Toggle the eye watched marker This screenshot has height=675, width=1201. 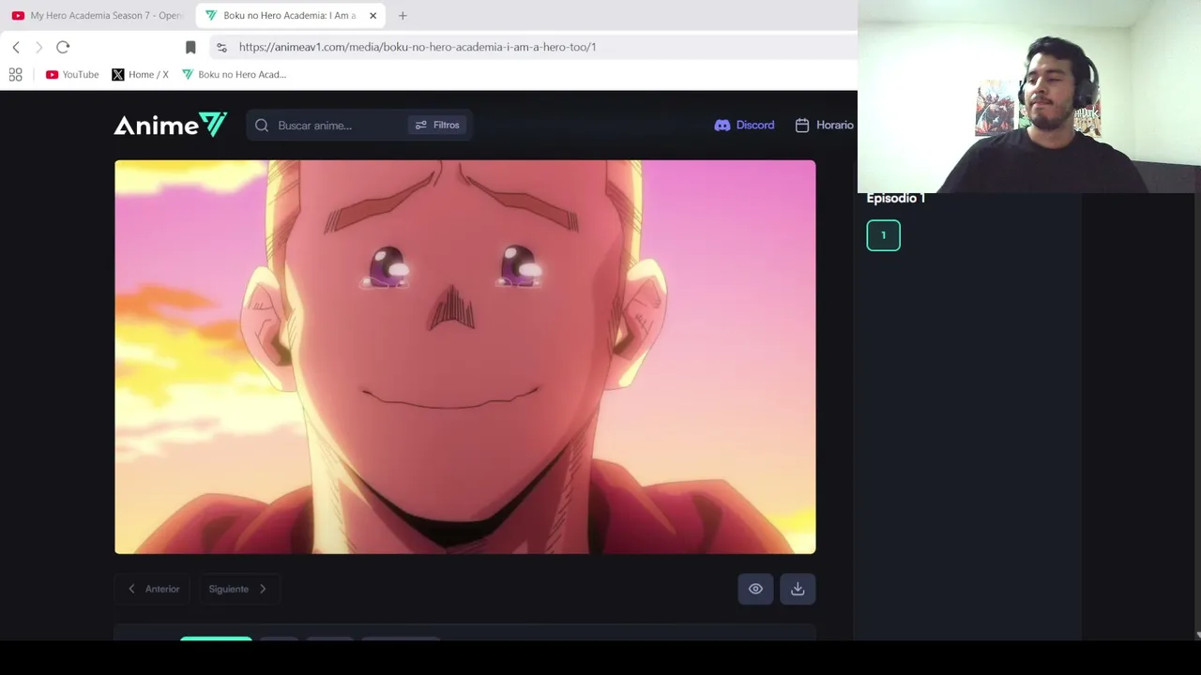point(755,589)
